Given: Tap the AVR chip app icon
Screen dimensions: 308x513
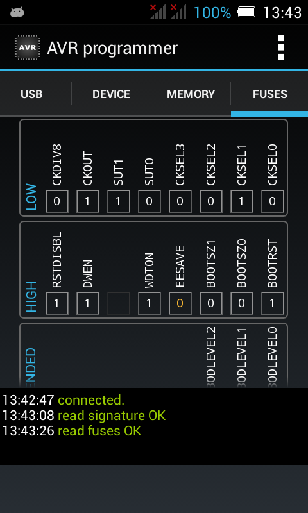Looking at the screenshot, I should [x=28, y=47].
